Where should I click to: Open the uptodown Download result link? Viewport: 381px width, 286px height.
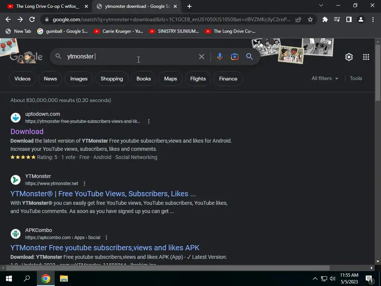click(x=27, y=131)
